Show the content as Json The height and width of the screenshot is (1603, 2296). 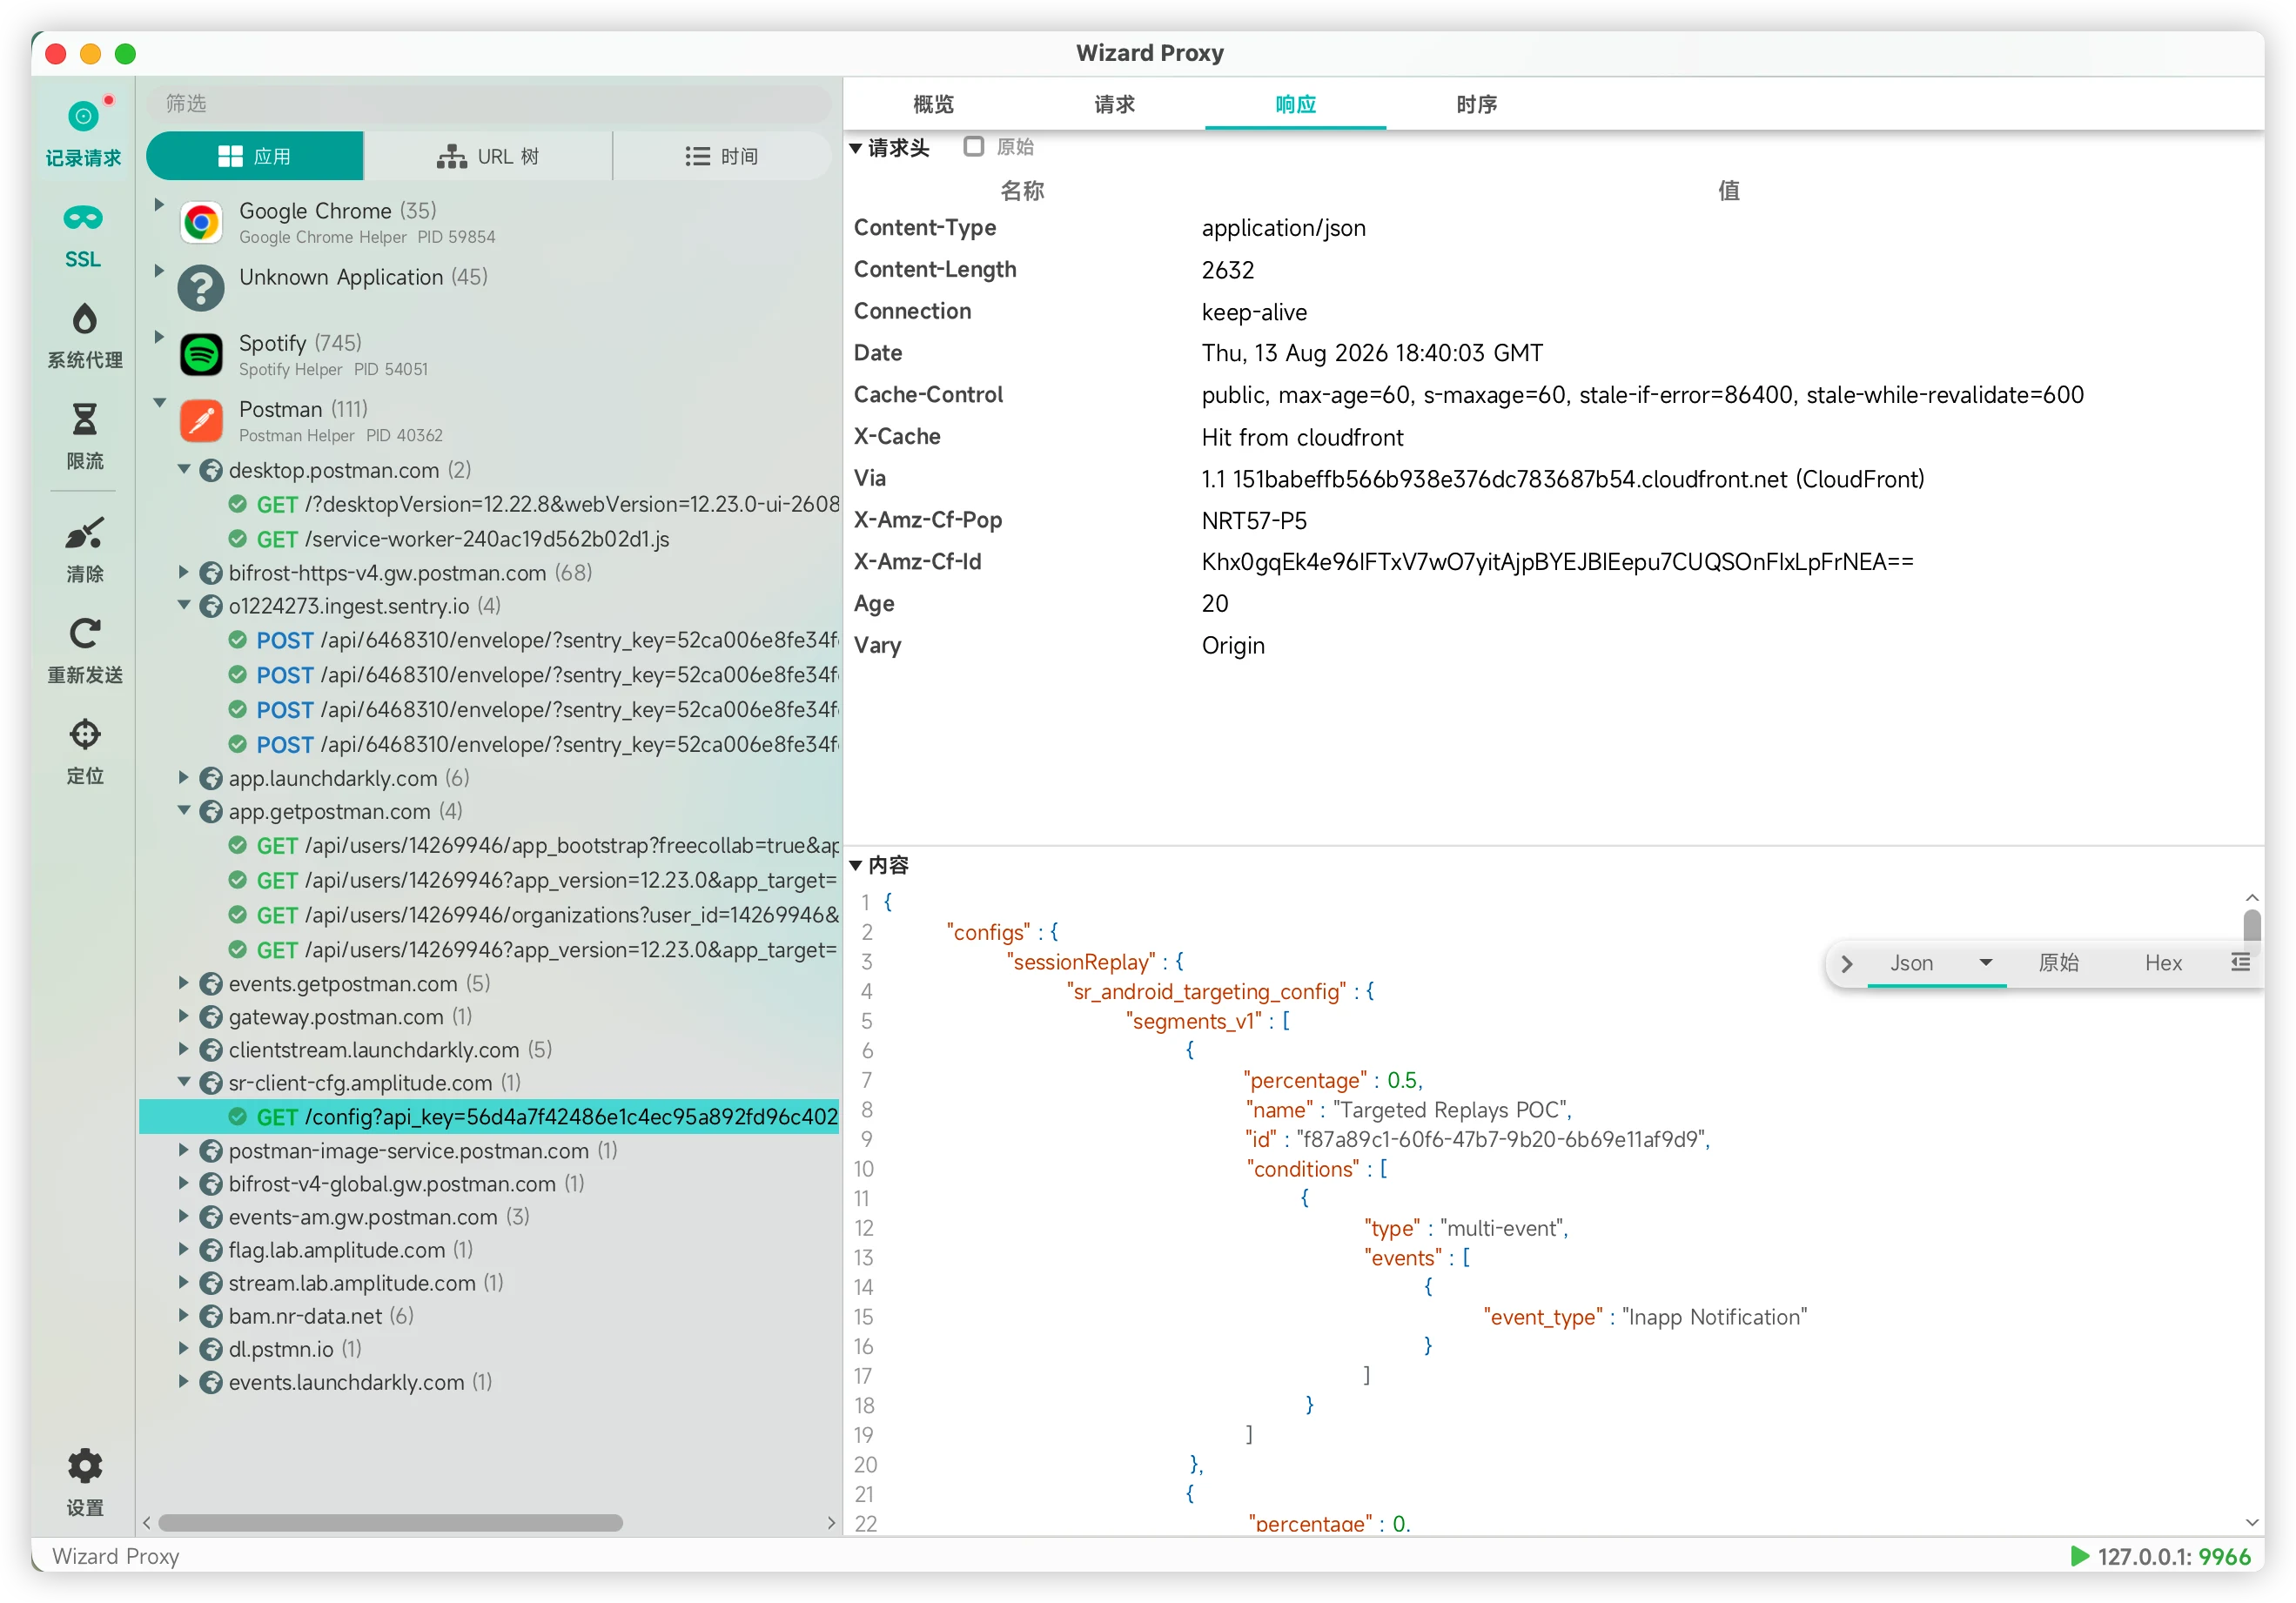(x=1912, y=963)
